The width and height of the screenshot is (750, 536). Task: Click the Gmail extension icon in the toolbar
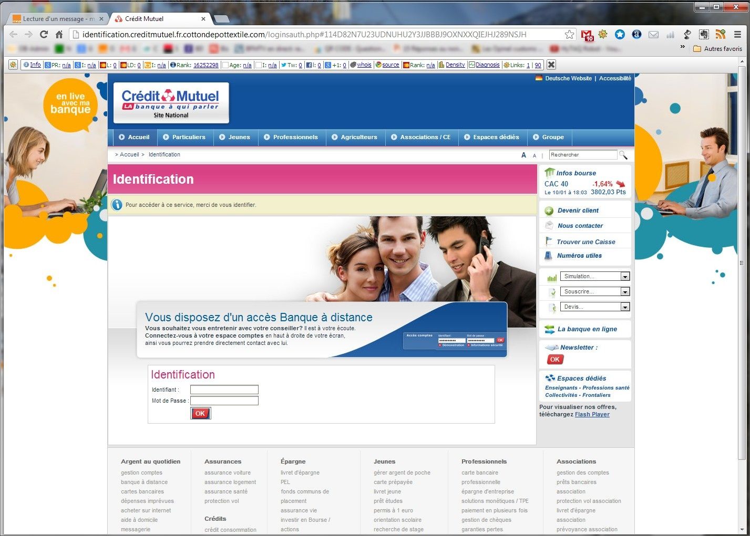click(587, 35)
